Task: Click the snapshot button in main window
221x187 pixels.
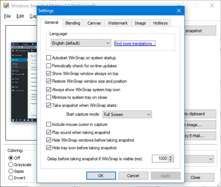Action: click(x=200, y=30)
